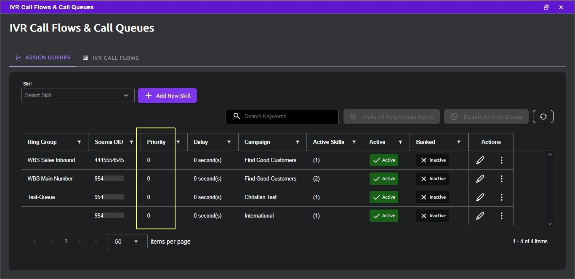Screen dimensions: 575x279
Task: Toggle Banked status for Test-Queue
Action: coord(432,197)
